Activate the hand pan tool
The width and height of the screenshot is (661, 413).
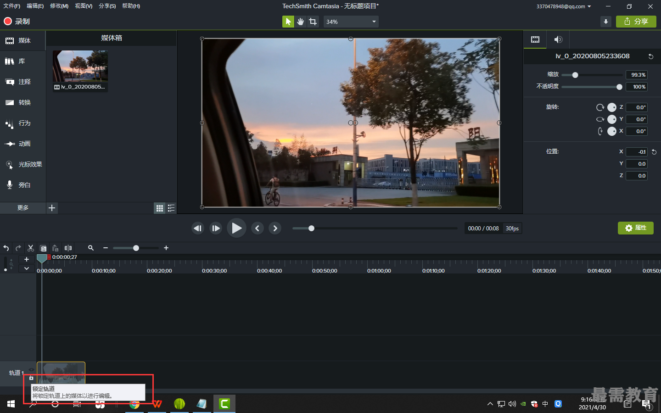point(300,22)
